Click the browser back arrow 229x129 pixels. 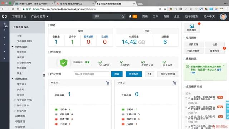click(3, 9)
